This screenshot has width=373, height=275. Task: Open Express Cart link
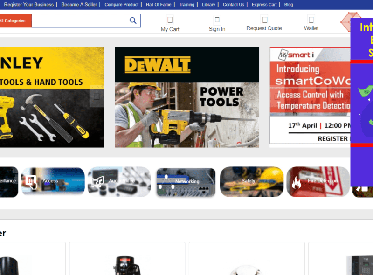264,5
